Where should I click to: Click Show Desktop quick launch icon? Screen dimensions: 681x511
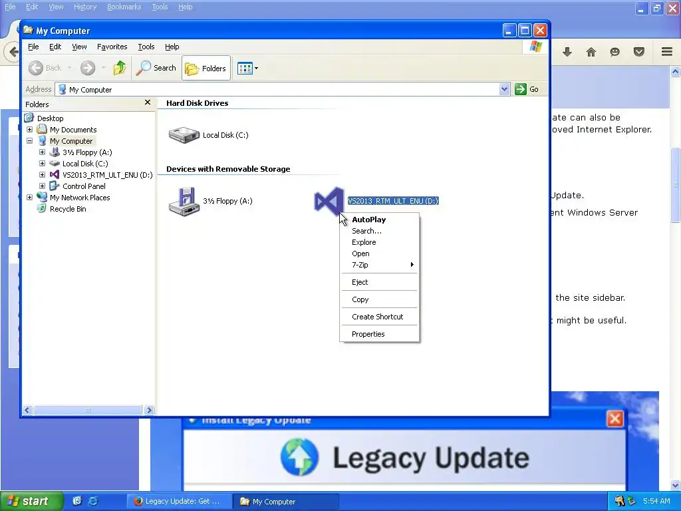[x=77, y=501]
